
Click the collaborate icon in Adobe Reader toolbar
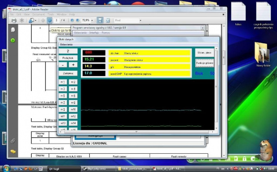click(x=31, y=20)
